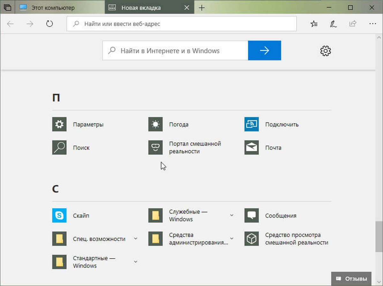383x286 pixels.
Task: Click the Стандартные — Windows folder icon
Action: [x=59, y=262]
